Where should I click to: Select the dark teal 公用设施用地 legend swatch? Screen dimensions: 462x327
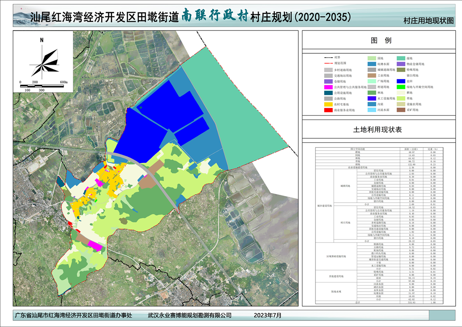click(328, 93)
